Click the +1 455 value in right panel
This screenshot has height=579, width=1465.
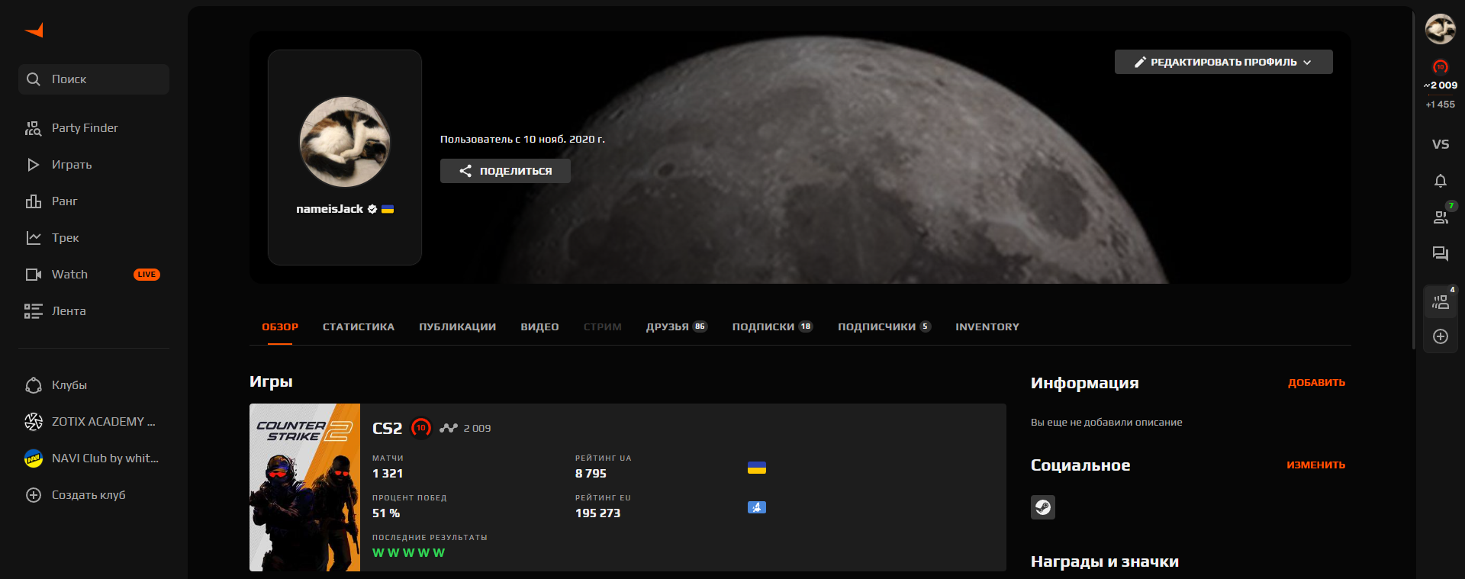tap(1441, 105)
